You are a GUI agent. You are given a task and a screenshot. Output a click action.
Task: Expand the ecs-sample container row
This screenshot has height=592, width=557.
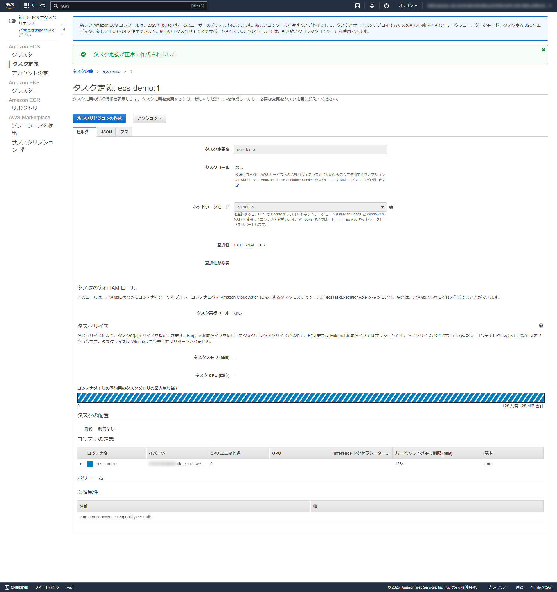coord(81,464)
